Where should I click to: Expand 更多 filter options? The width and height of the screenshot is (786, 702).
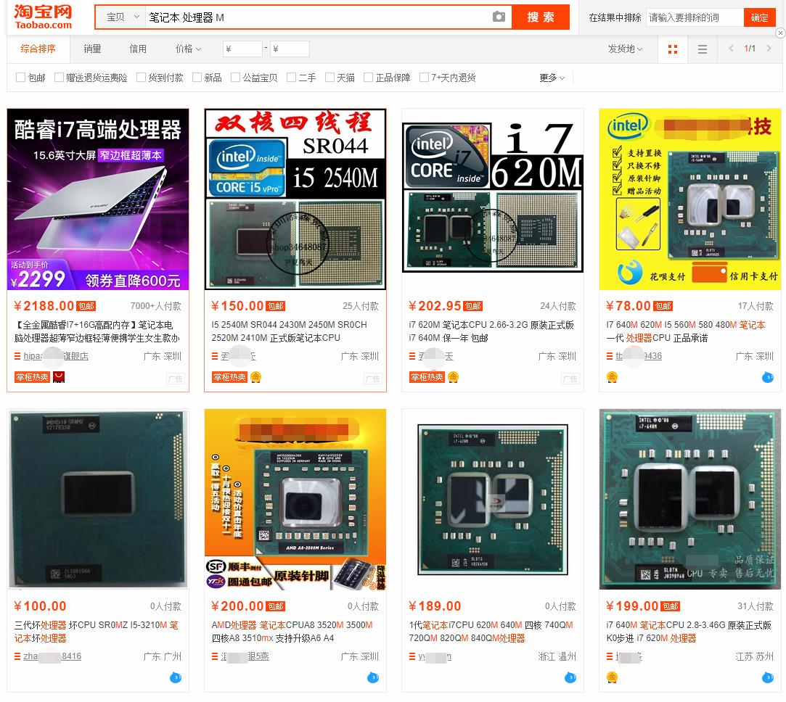552,78
